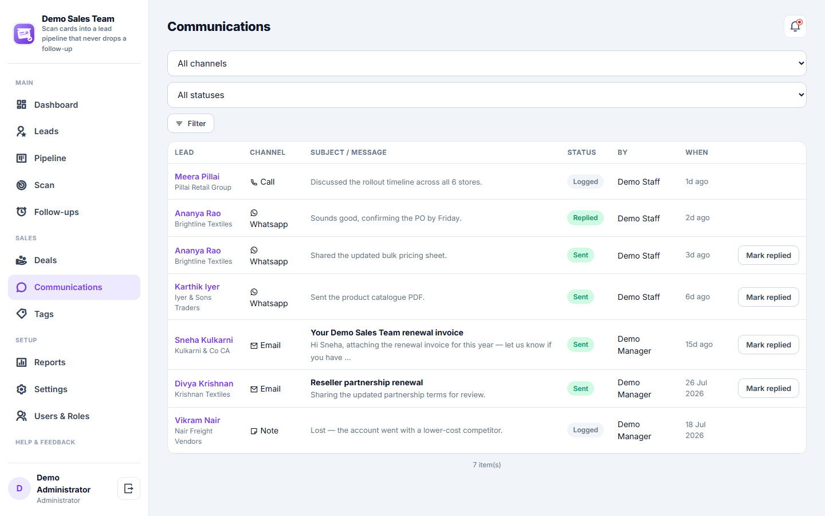Screen dimensions: 825x516
Task: Click the Logged badge in Meera Pillai's row
Action: tap(586, 182)
